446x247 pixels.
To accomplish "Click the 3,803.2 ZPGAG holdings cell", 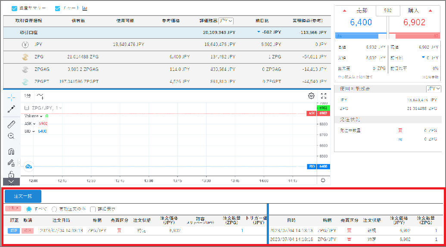I will tap(83, 69).
